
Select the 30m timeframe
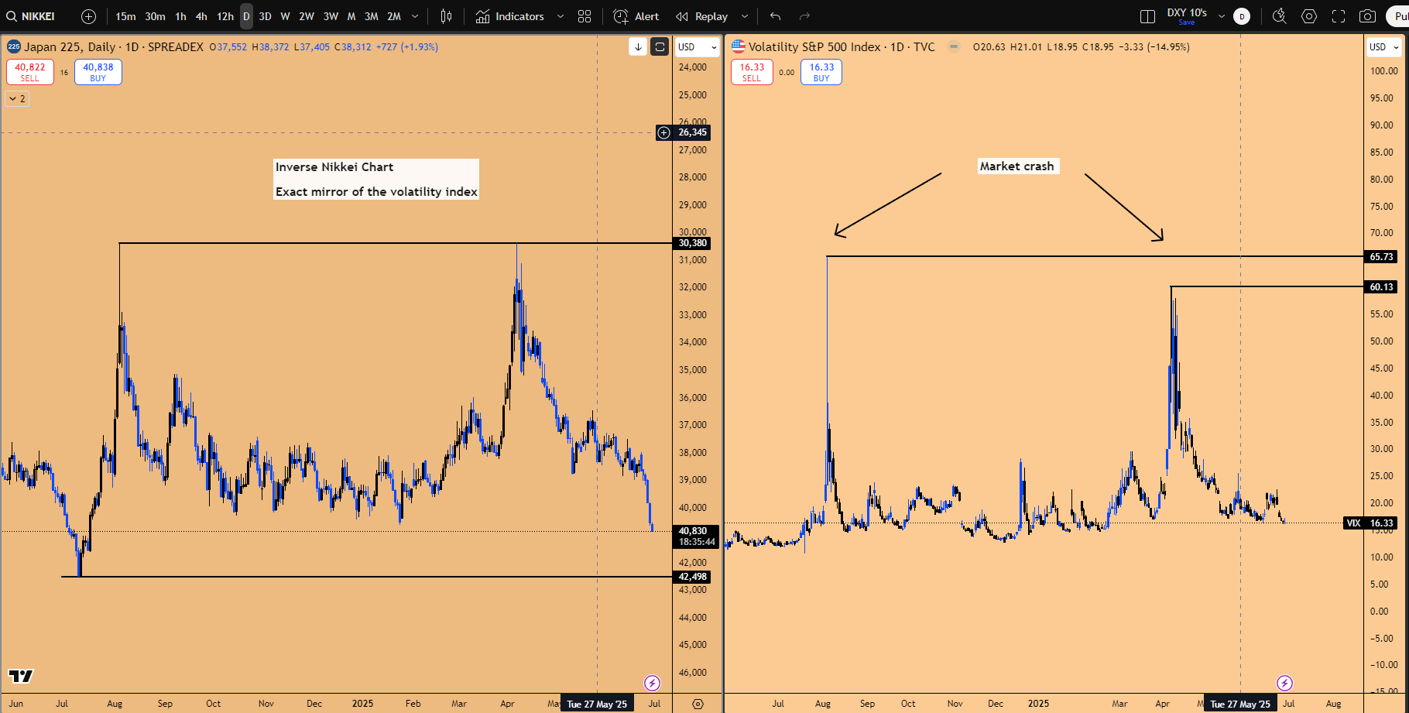click(x=155, y=16)
